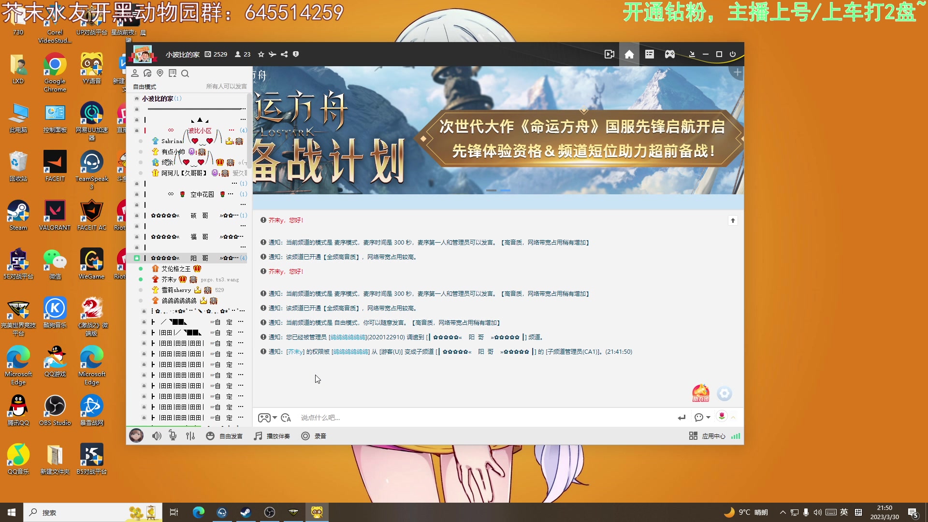Click the airplane jump icon in channel header
This screenshot has height=522, width=928.
point(273,54)
